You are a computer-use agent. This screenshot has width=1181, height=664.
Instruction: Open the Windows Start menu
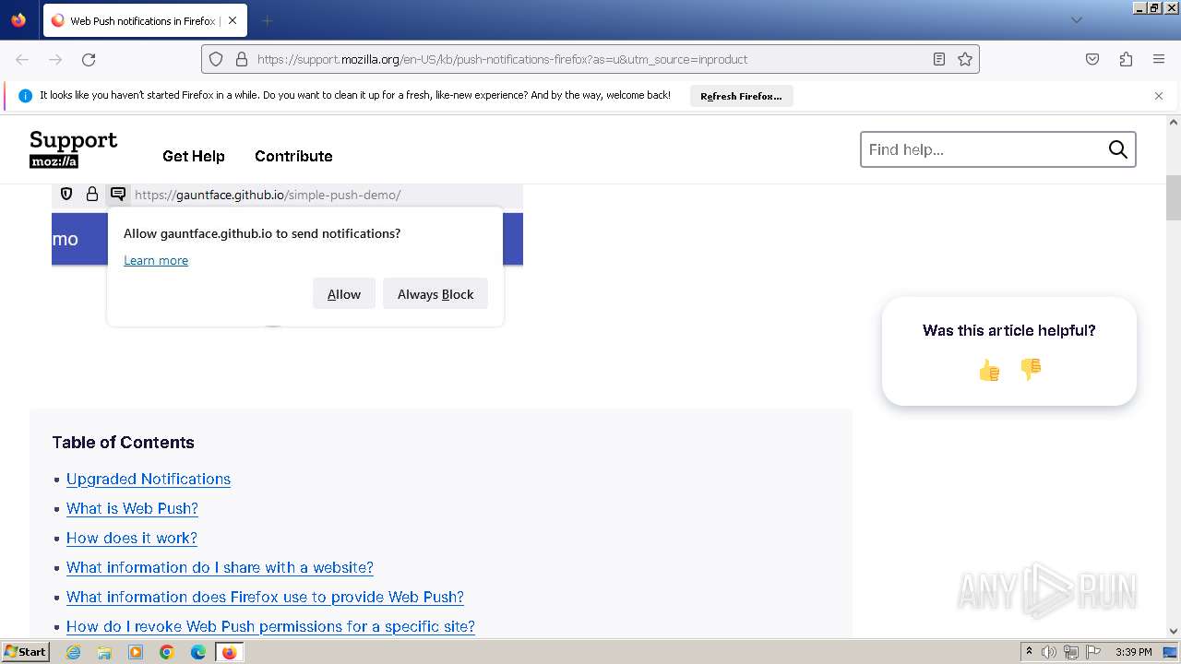tap(25, 651)
